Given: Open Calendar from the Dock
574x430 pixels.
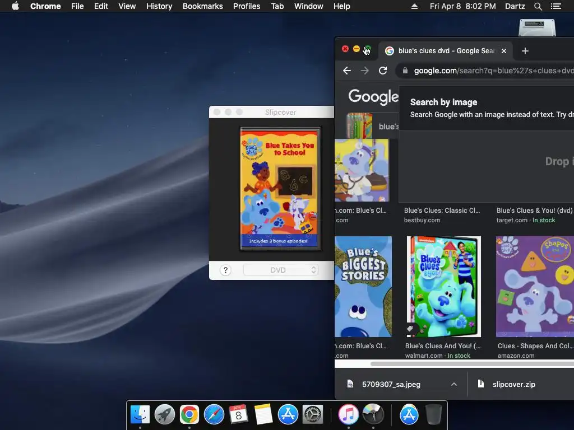Looking at the screenshot, I should (x=239, y=414).
